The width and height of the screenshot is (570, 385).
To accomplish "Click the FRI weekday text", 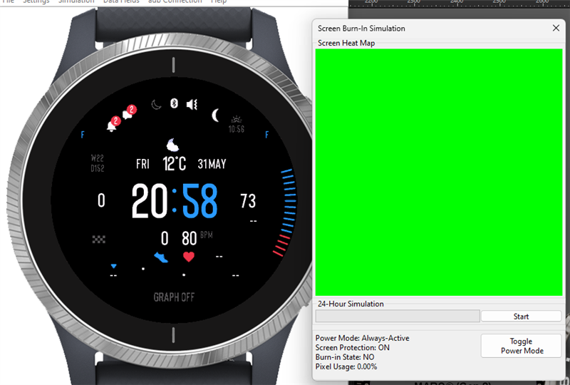I will point(143,164).
